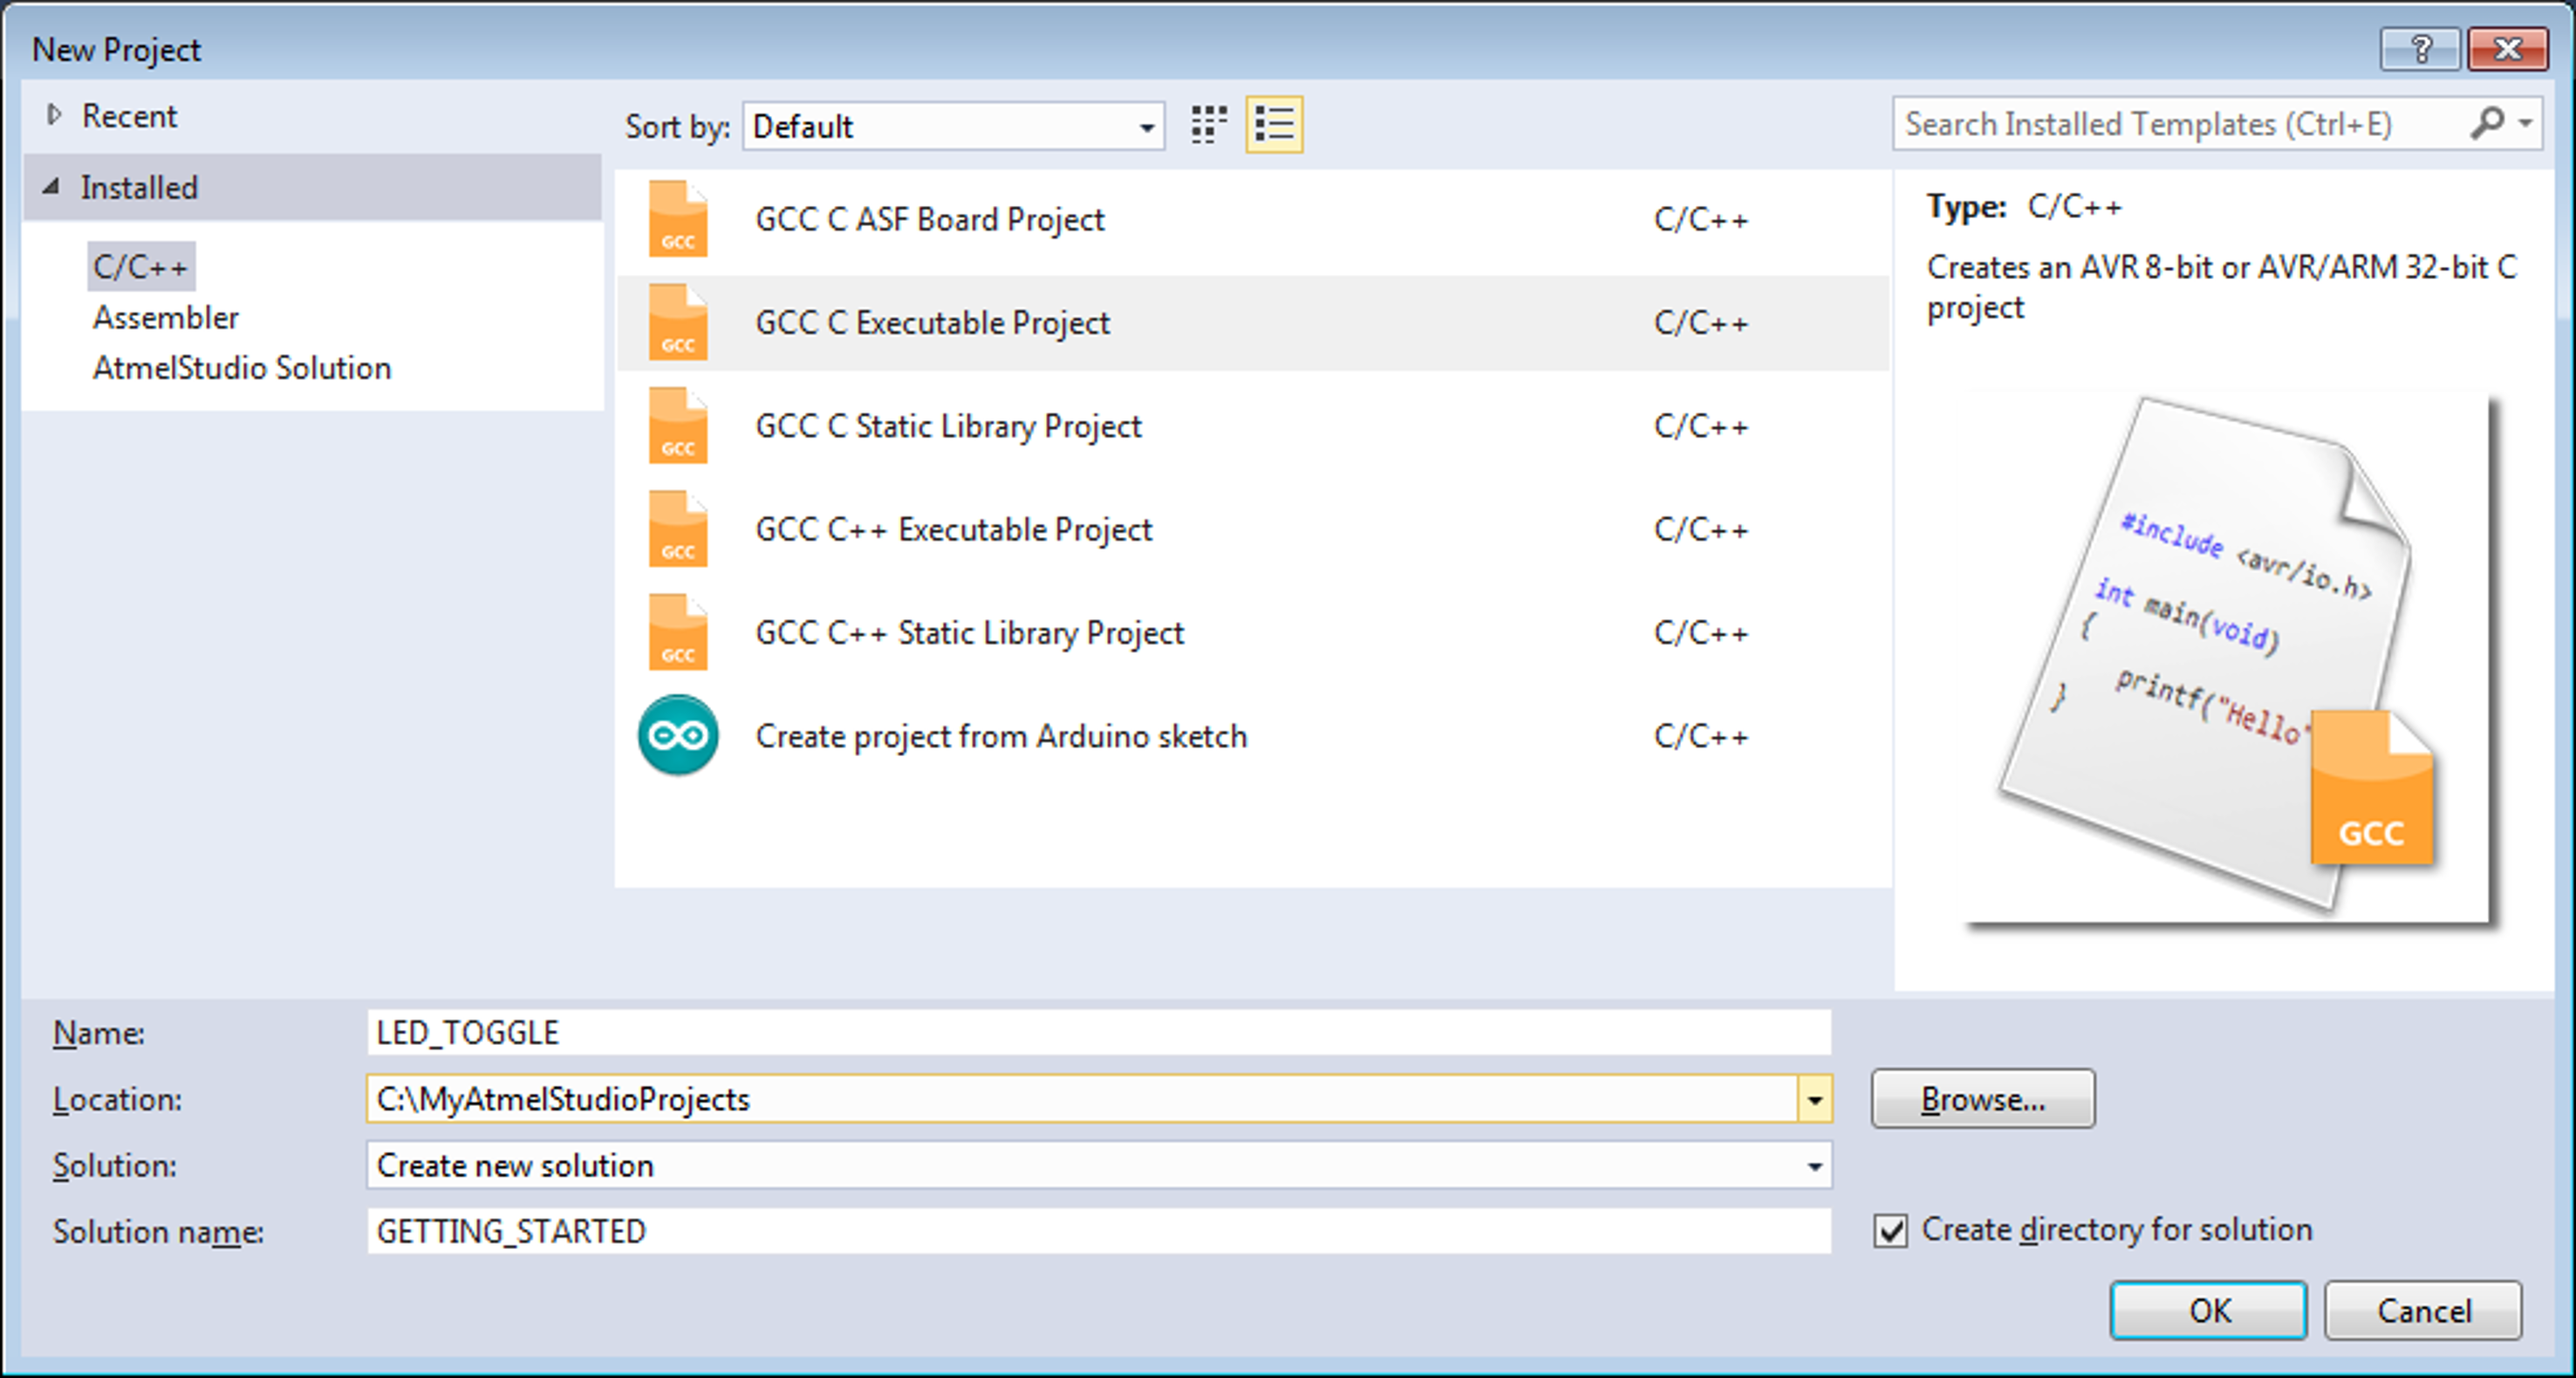2576x1378 pixels.
Task: Click the Browse button
Action: (x=1982, y=1099)
